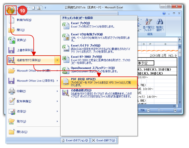
Task: Open the Excel help question mark icon
Action: (164, 13)
